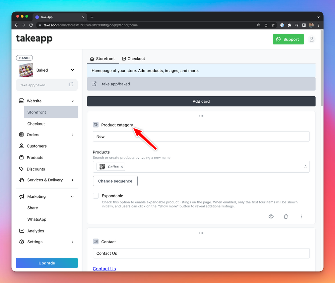Open the WhatsApp Support button

tap(288, 39)
